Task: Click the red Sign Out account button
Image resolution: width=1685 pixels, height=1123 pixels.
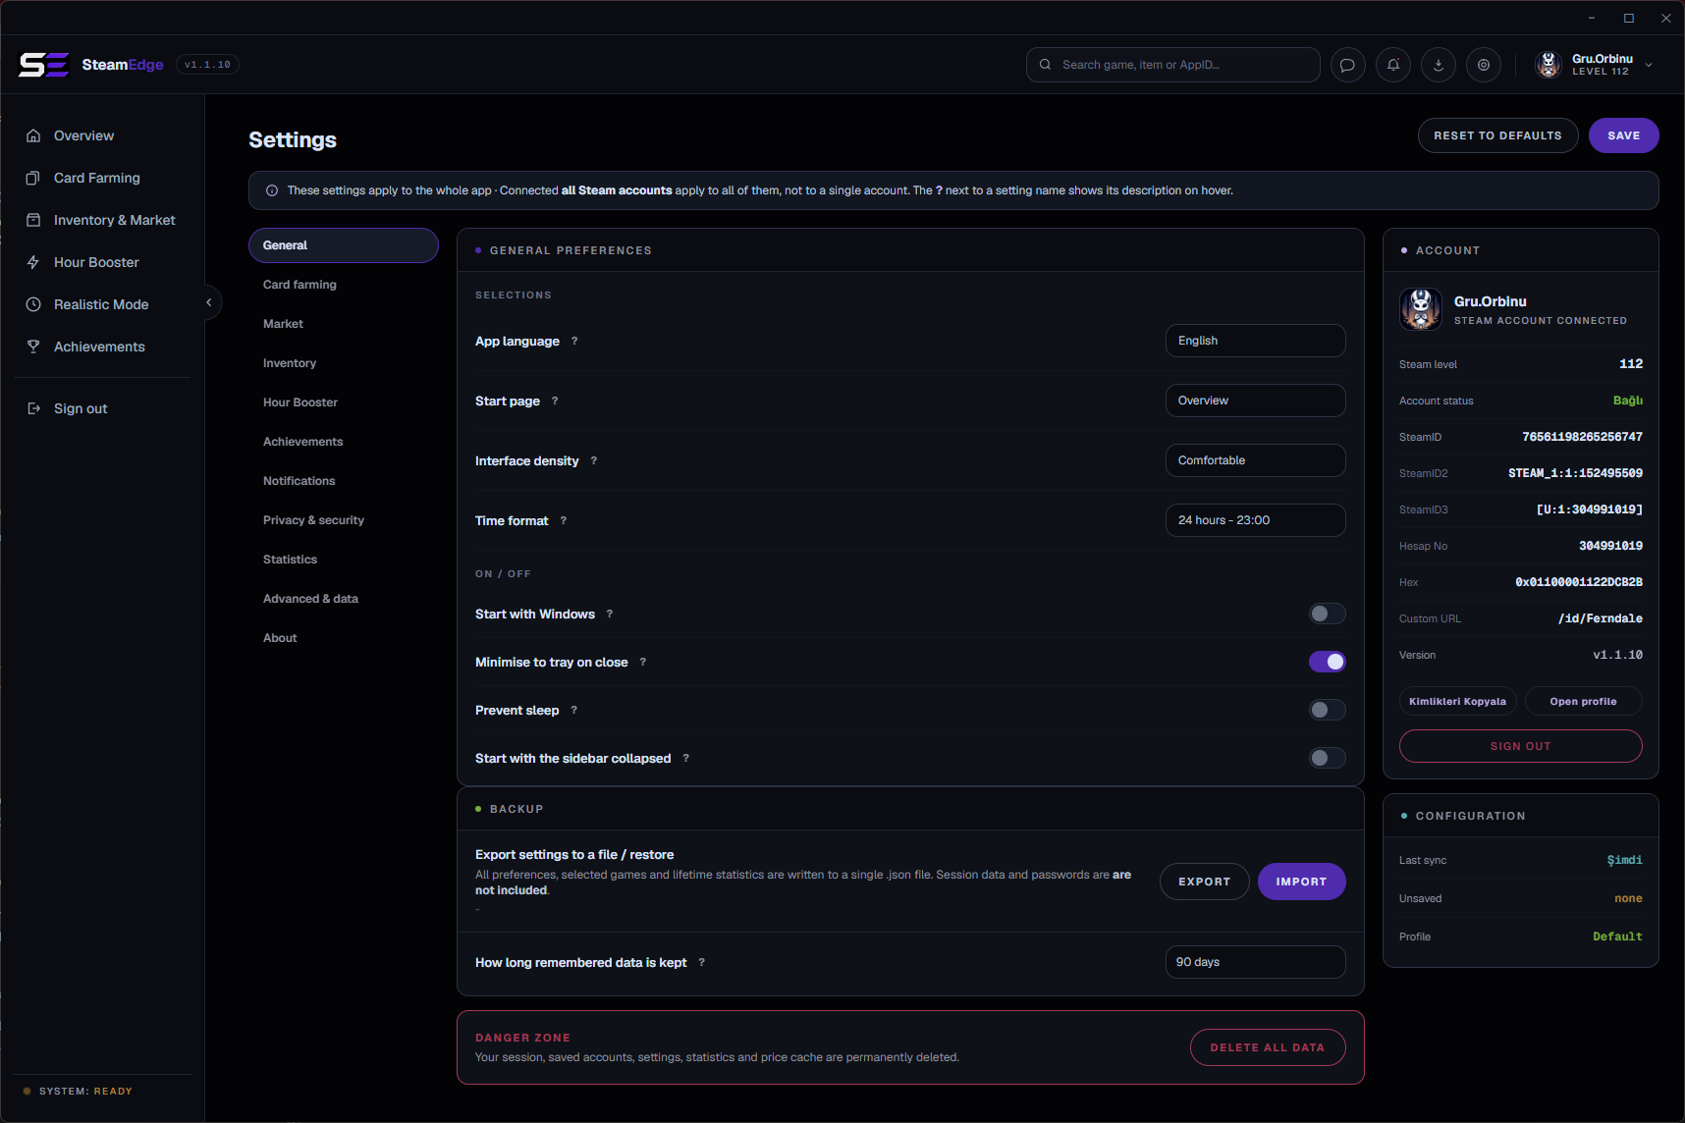Action: 1520,746
